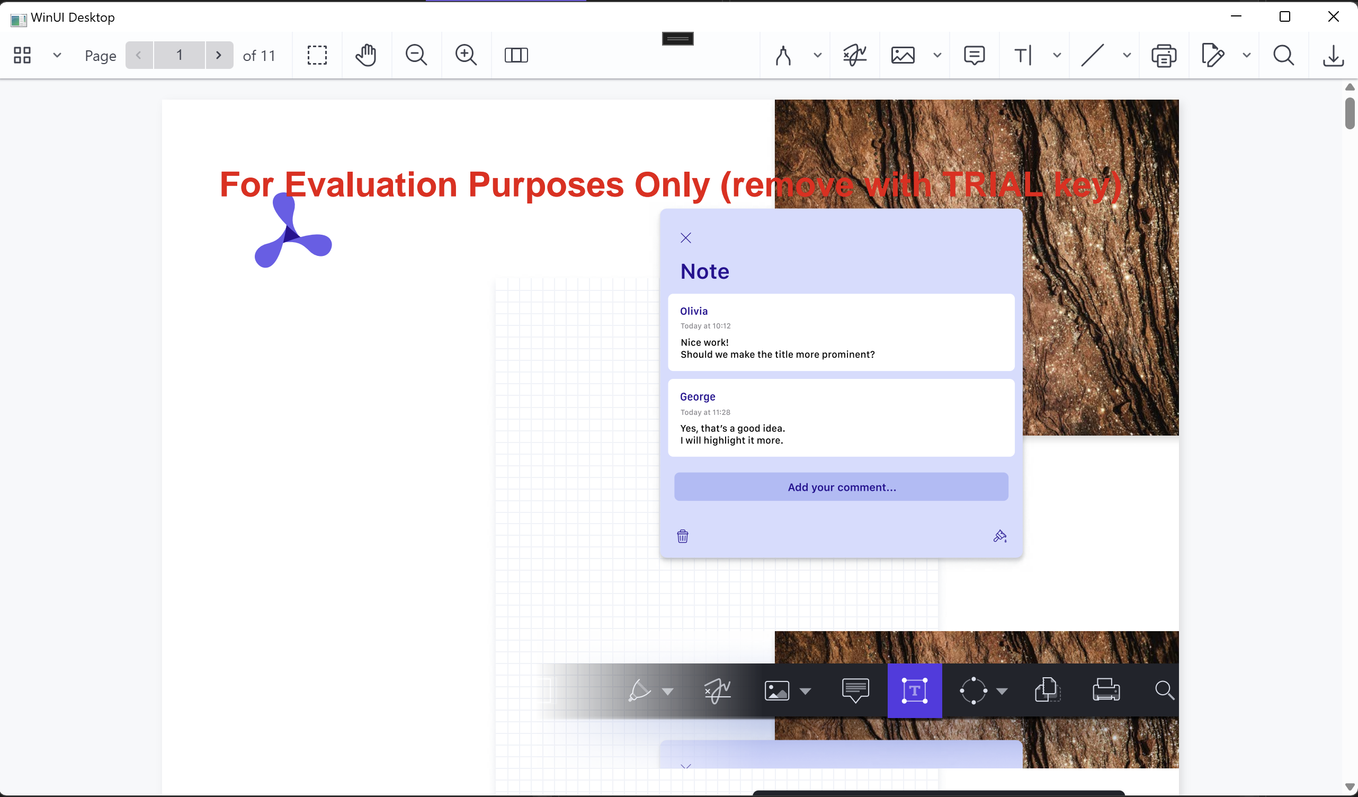Grab the hand pan tool

tap(366, 55)
